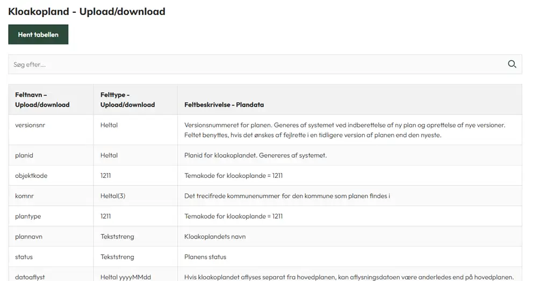Viewport: 533px width, 281px height.
Task: Select the status field name cell
Action: (51, 257)
